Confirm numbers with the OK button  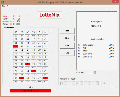coord(104,83)
